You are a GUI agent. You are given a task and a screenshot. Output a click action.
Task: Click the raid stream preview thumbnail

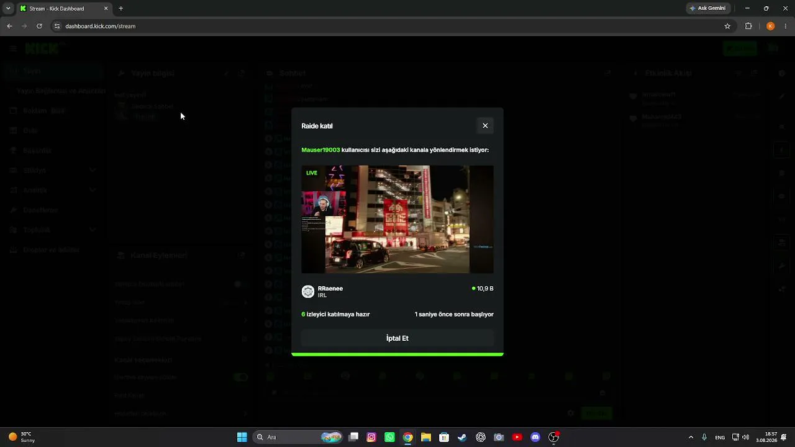point(397,219)
